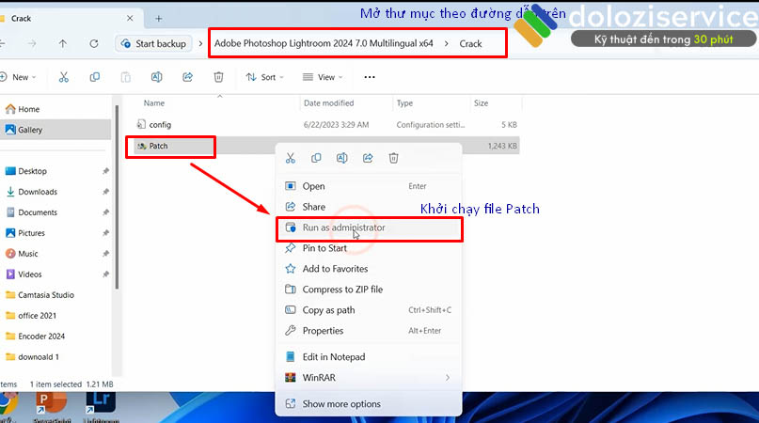Click the Delete icon in the Explorer toolbar
The height and width of the screenshot is (423, 759).
[218, 77]
